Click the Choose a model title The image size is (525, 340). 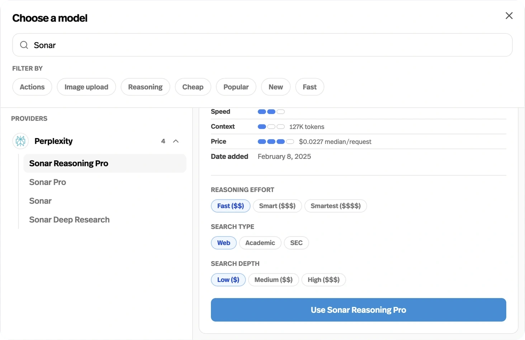coord(50,18)
